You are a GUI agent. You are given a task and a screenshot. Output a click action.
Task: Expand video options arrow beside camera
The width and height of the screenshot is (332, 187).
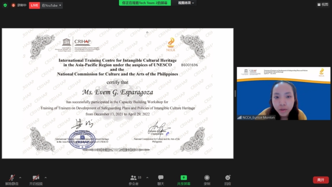pos(46,178)
